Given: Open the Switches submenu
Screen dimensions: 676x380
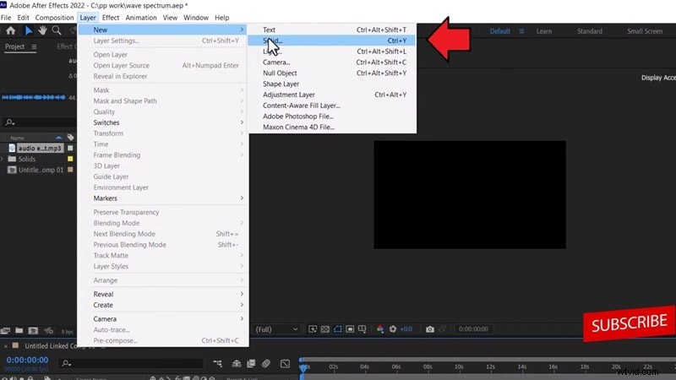Looking at the screenshot, I should [x=163, y=122].
